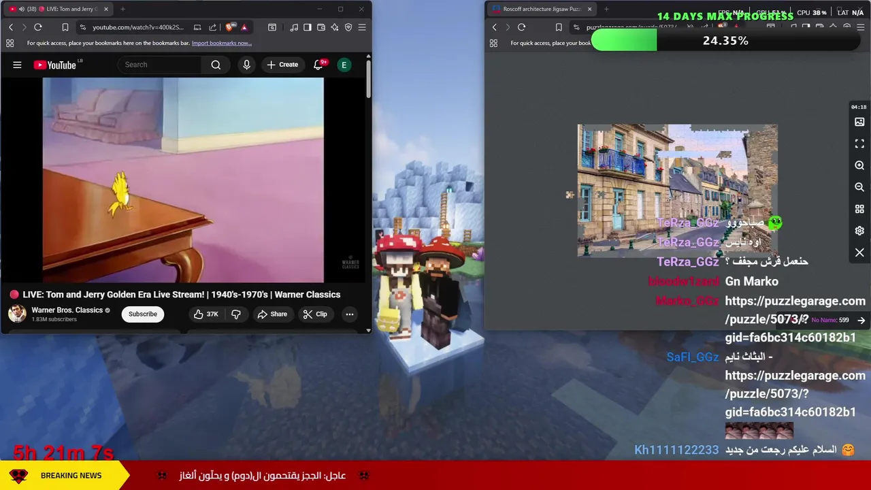This screenshot has width=871, height=490.
Task: Click the YouTube search magnifier button
Action: coord(216,65)
